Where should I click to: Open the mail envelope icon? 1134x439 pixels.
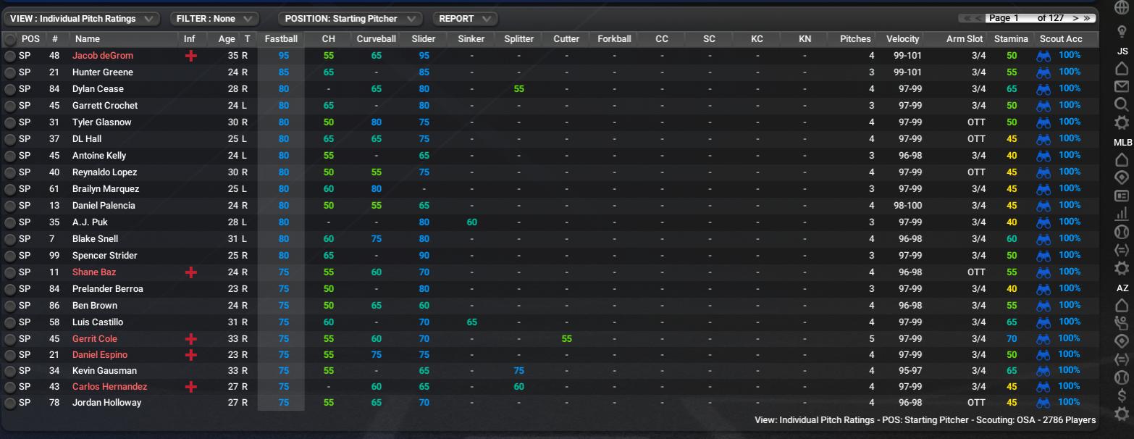(x=1122, y=87)
